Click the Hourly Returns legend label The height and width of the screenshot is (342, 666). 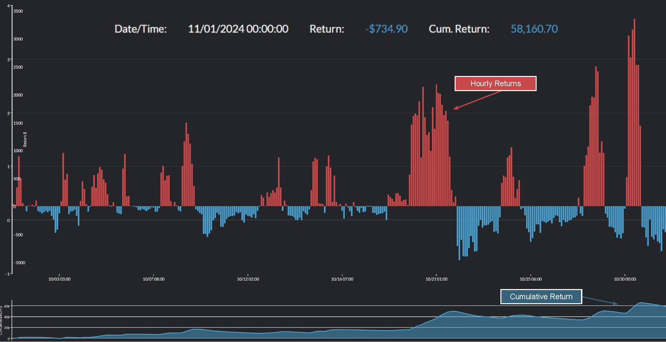click(x=495, y=84)
